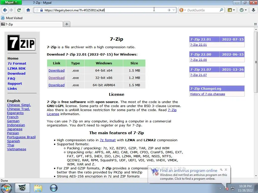Click the 7-ZIP logo image

pyautogui.click(x=21, y=43)
